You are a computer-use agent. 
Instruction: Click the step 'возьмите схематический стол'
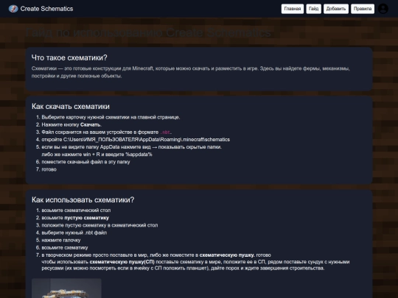[x=76, y=210]
